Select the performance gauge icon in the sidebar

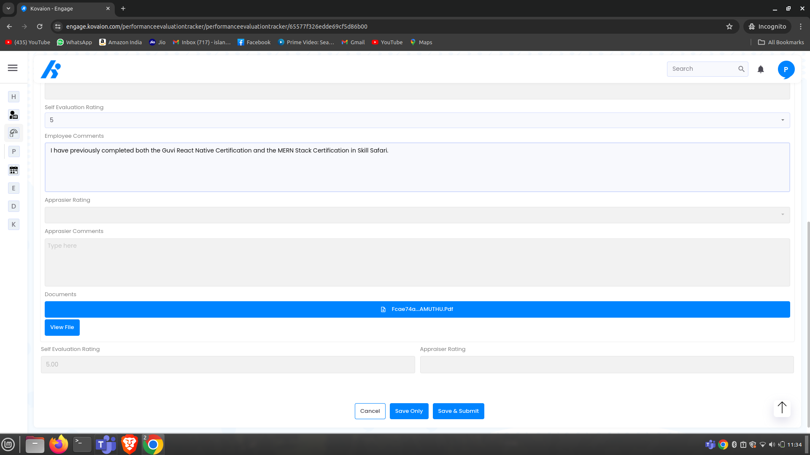tap(13, 133)
